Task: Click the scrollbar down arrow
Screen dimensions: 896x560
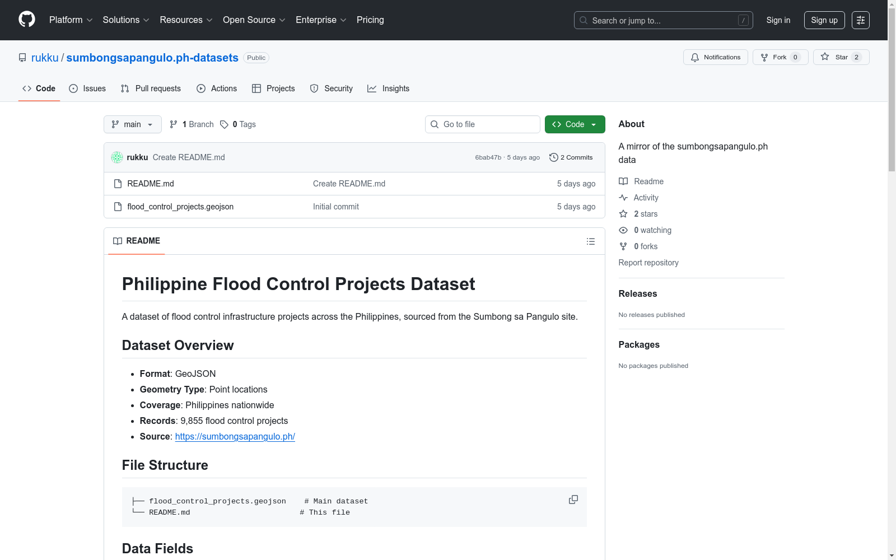Action: pos(892,556)
